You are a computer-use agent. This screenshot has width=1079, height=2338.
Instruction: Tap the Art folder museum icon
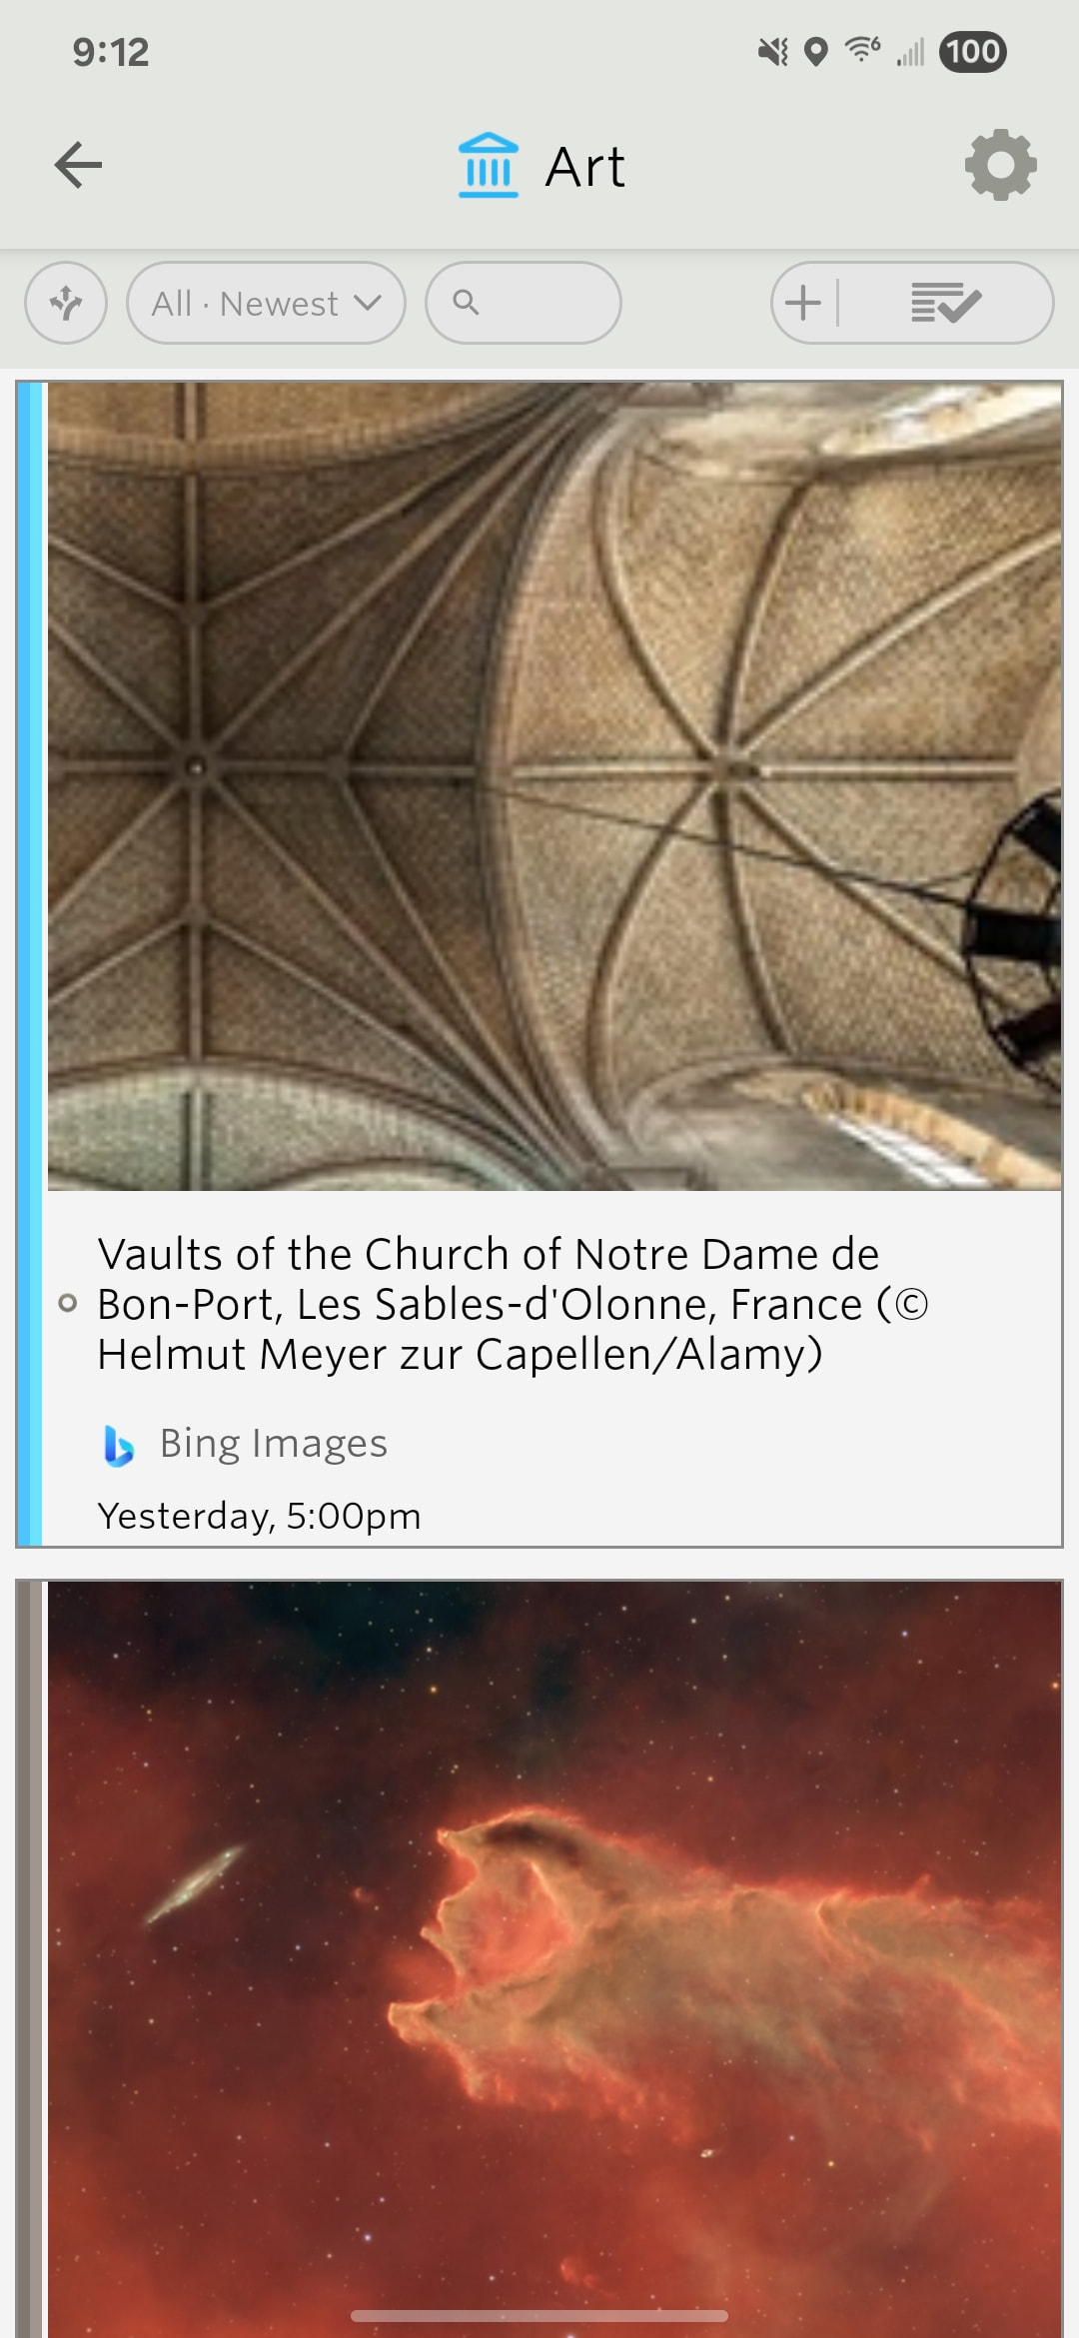[488, 165]
